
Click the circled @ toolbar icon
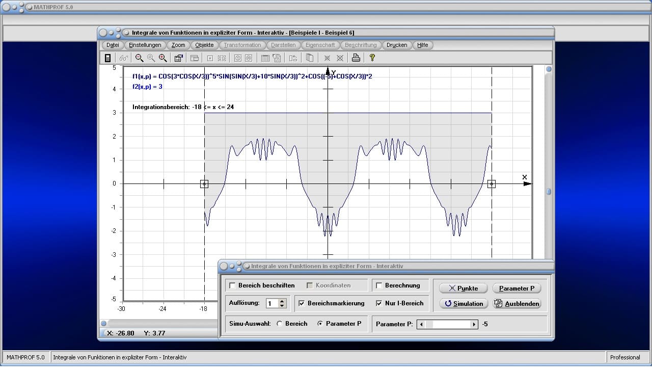pyautogui.click(x=249, y=58)
